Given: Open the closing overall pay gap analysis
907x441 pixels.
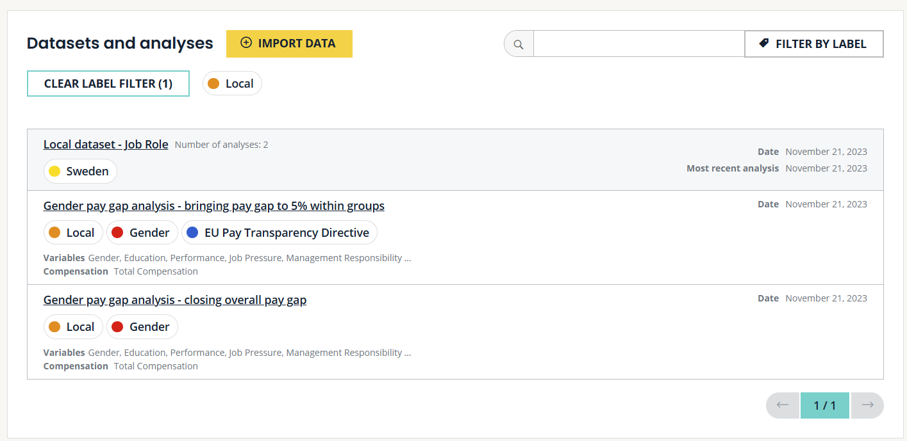Looking at the screenshot, I should [174, 300].
